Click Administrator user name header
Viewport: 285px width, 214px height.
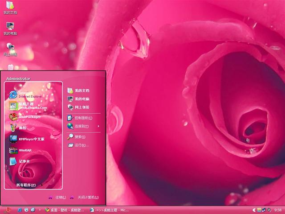tap(18, 79)
